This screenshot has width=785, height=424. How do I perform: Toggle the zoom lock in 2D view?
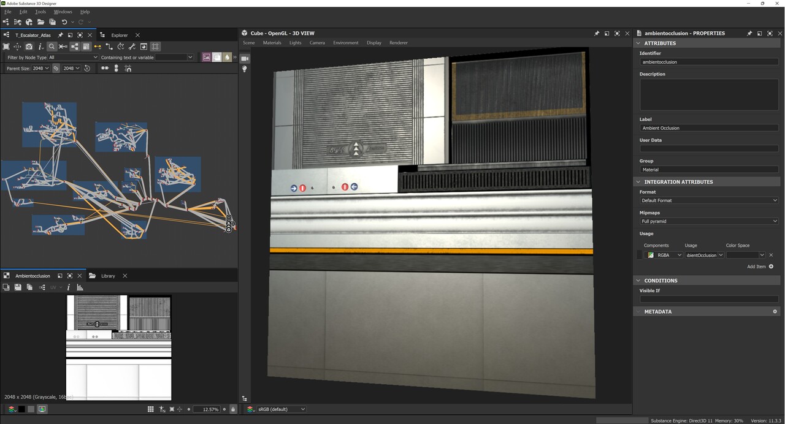(x=232, y=409)
